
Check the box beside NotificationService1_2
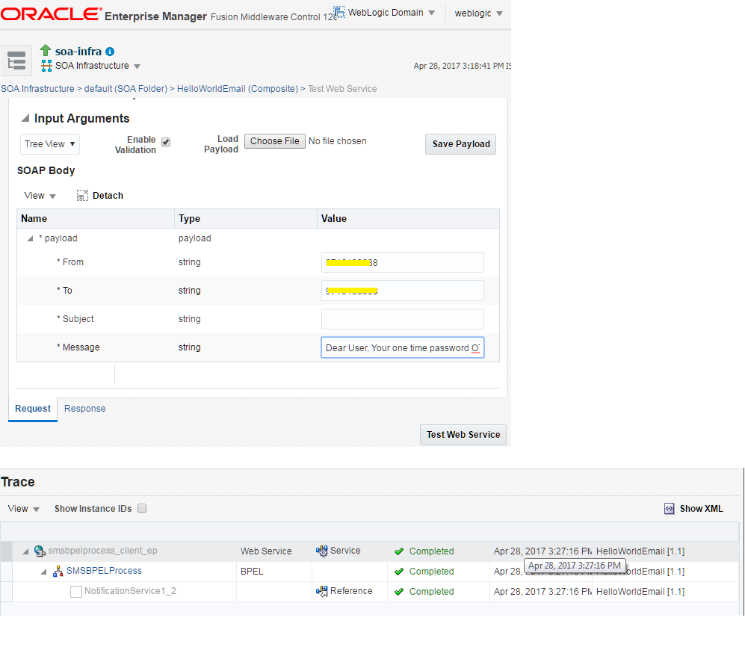pyautogui.click(x=75, y=590)
